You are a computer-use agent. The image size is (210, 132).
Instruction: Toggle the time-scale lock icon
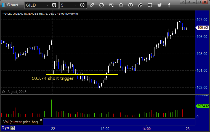coord(12,128)
